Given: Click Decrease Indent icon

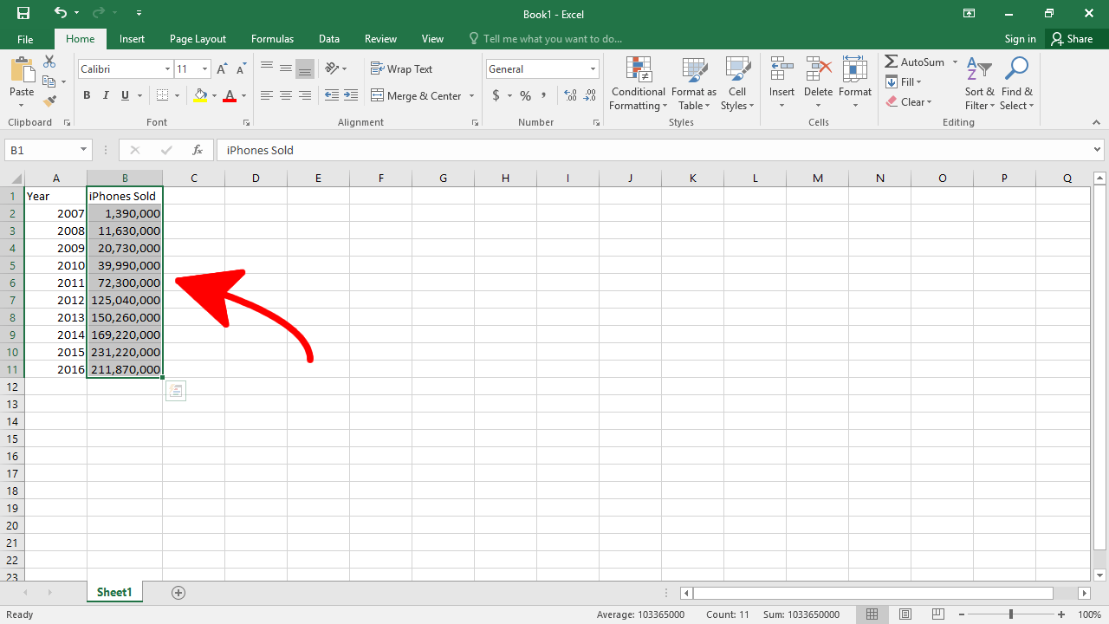Looking at the screenshot, I should click(x=332, y=95).
